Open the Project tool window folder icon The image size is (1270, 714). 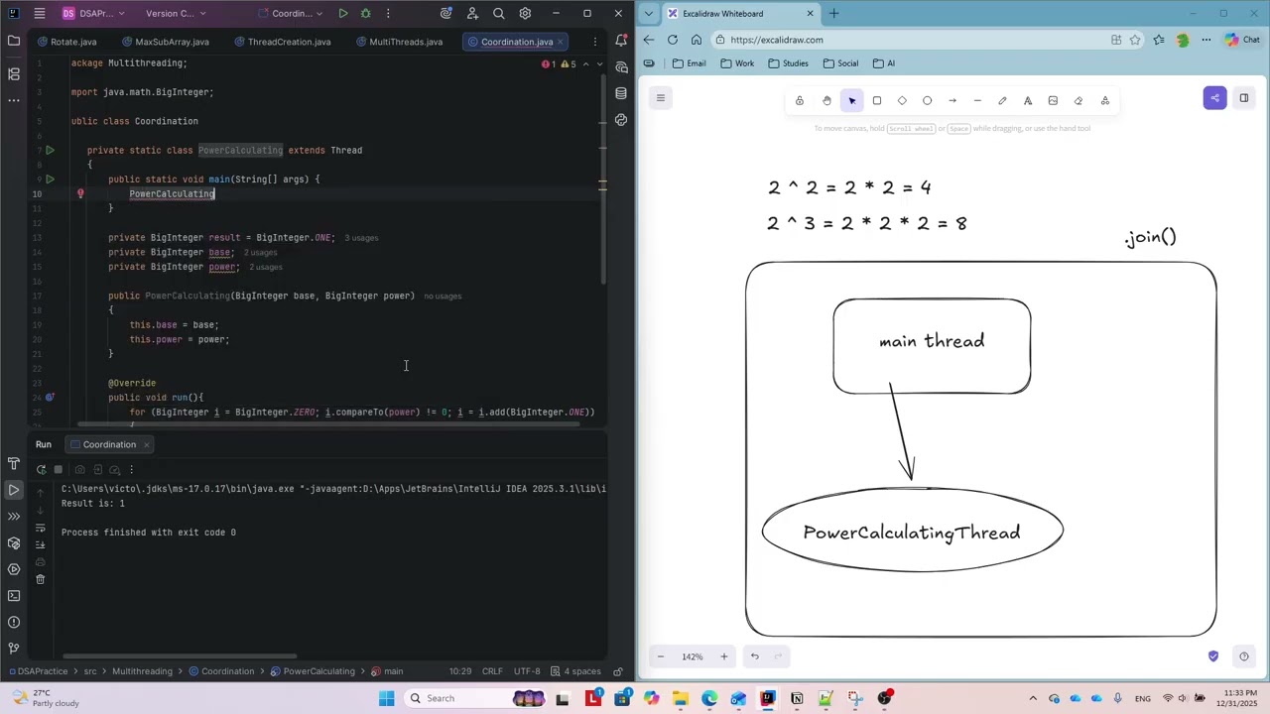[14, 41]
